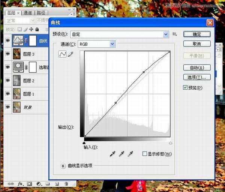Open preset options menu icon
This screenshot has width=225, height=192.
pyautogui.click(x=174, y=34)
